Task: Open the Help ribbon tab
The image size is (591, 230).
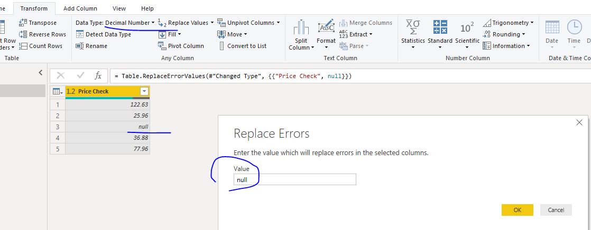Action: coord(147,8)
